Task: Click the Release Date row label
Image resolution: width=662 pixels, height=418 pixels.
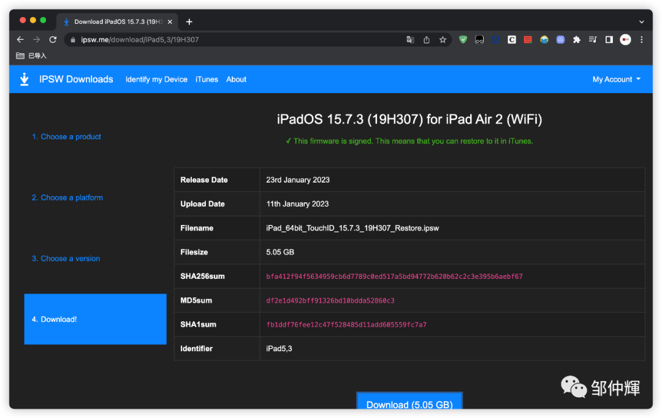Action: click(x=204, y=180)
